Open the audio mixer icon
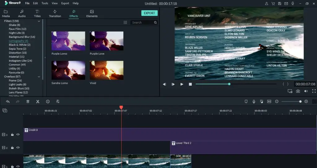Viewport: 317px width, 168px height. pyautogui.click(x=261, y=101)
